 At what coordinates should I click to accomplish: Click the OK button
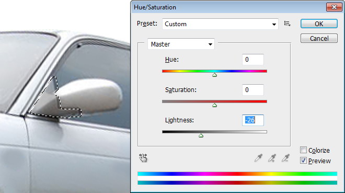(x=319, y=24)
